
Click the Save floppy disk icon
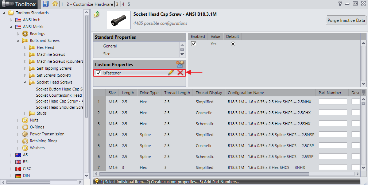pos(46,4)
